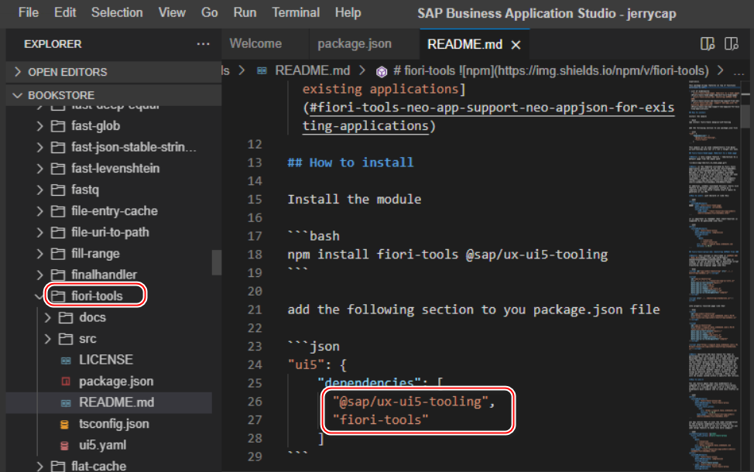
Task: Select the file-uri-to-path folder
Action: pos(110,232)
